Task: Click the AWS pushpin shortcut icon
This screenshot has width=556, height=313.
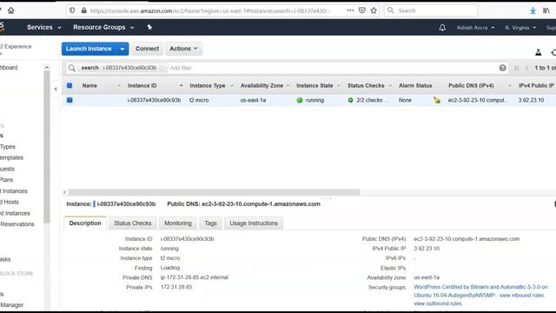Action: (149, 27)
